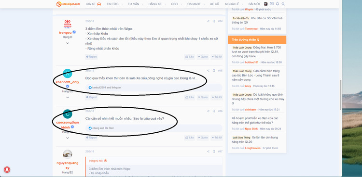Open trongvu username profile link
The width and height of the screenshot is (362, 177).
click(x=66, y=32)
